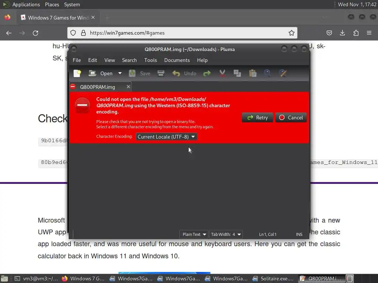Click the Paste clipboard icon
378x283 pixels.
[x=252, y=73]
